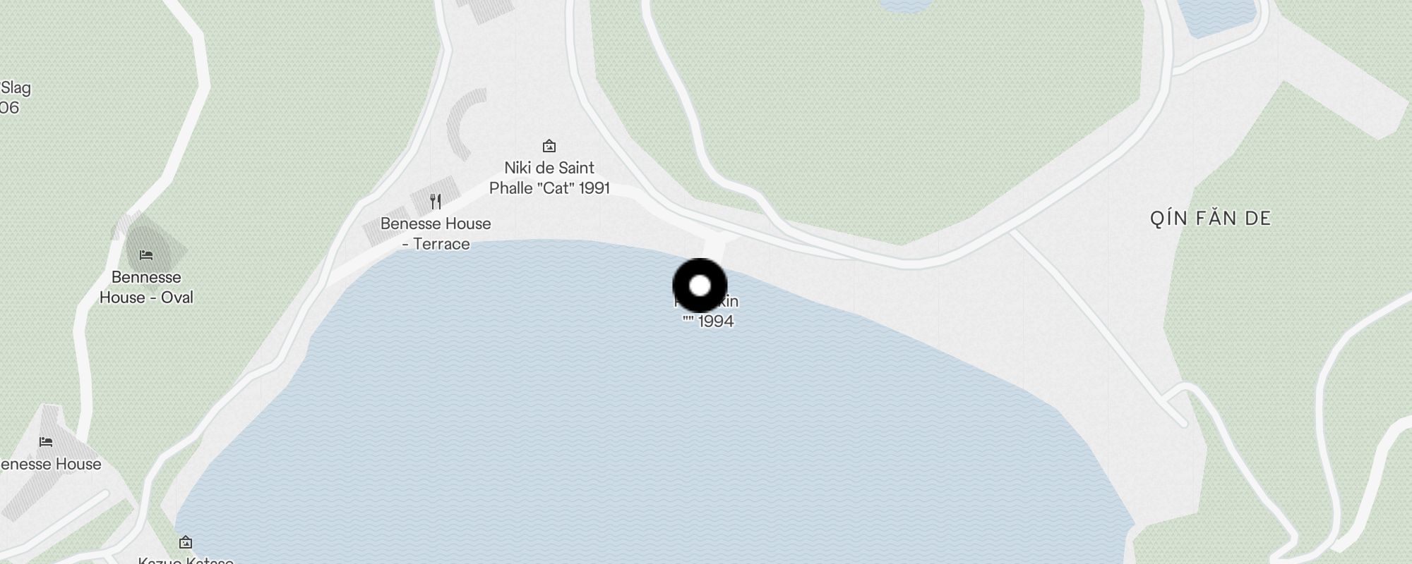The width and height of the screenshot is (1412, 564).
Task: Click the black circular location marker
Action: point(700,286)
